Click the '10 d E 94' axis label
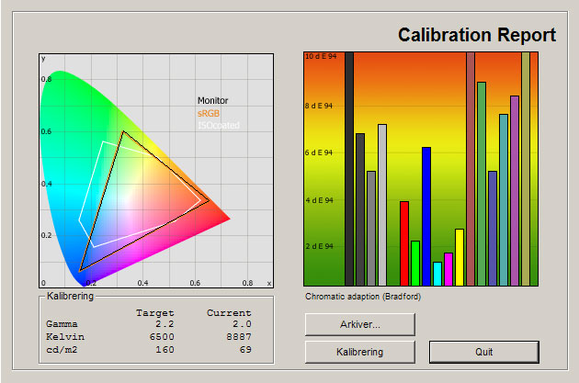 click(x=321, y=56)
